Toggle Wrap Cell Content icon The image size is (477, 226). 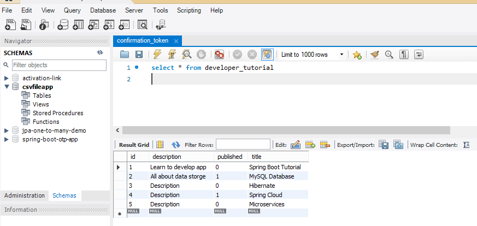point(467,145)
